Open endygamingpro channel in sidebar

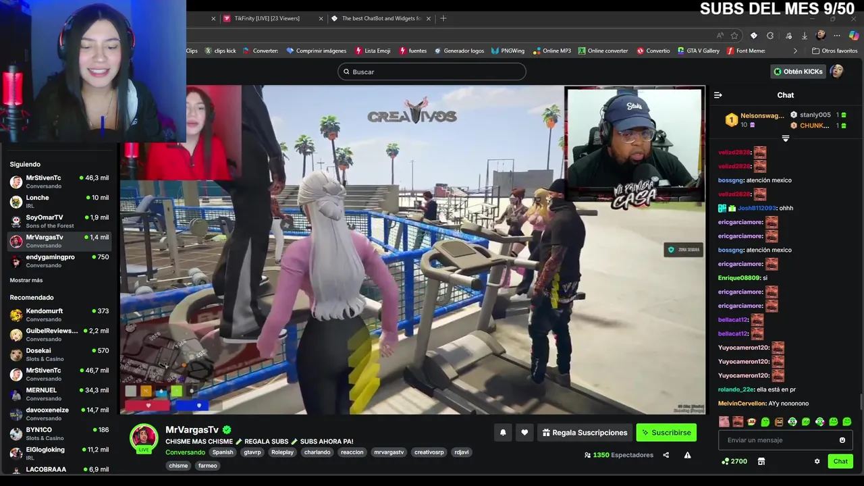[x=59, y=261]
